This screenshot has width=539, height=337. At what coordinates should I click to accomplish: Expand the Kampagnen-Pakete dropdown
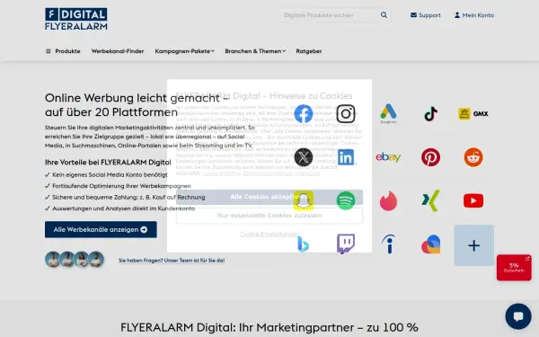[184, 51]
